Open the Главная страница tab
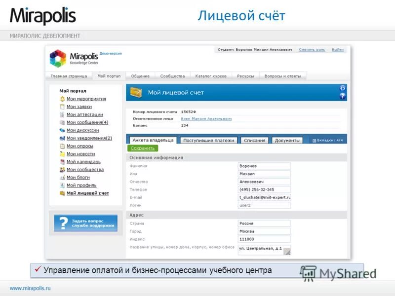The width and height of the screenshot is (395, 296). click(69, 76)
